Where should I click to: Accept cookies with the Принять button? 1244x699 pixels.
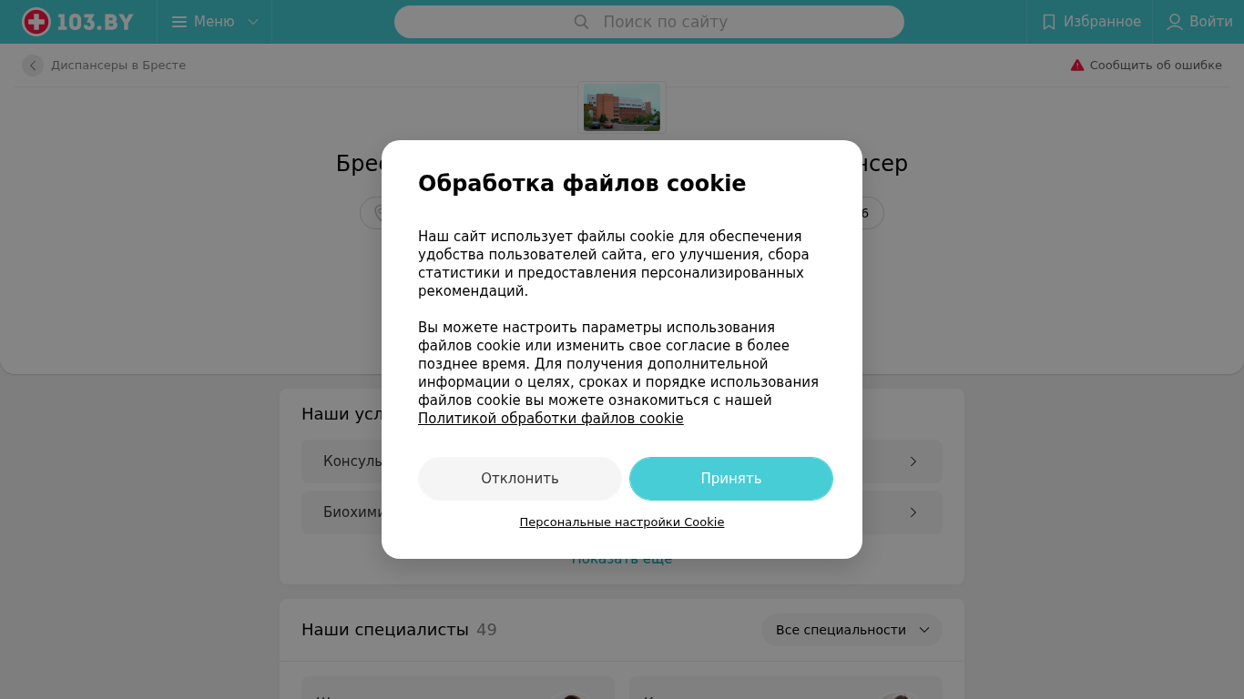point(731,479)
